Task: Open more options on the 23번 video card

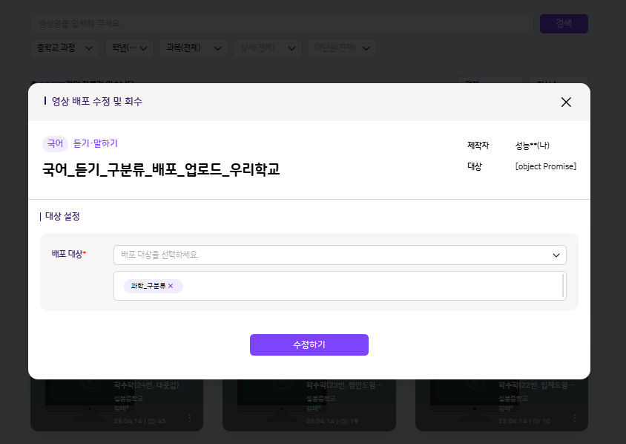Action: click(382, 419)
